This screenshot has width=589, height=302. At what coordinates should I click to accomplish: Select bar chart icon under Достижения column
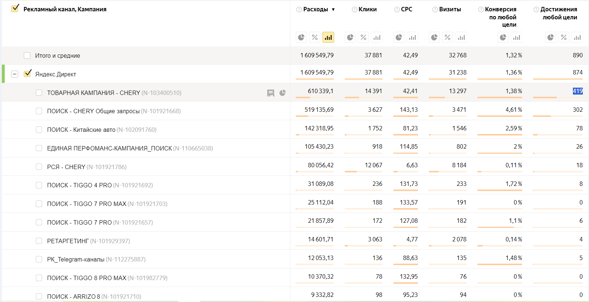[x=577, y=37]
